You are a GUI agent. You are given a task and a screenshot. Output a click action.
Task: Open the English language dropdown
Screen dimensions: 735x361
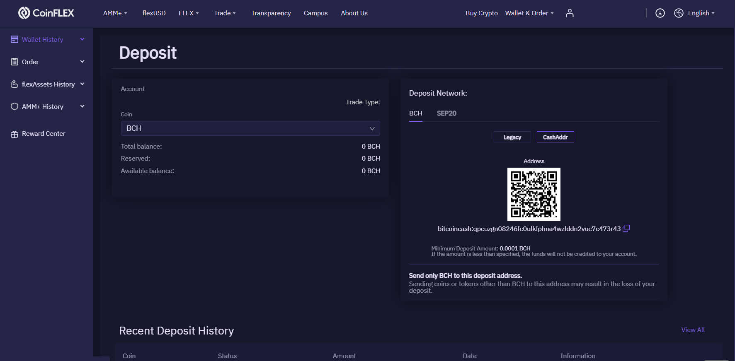(x=701, y=13)
